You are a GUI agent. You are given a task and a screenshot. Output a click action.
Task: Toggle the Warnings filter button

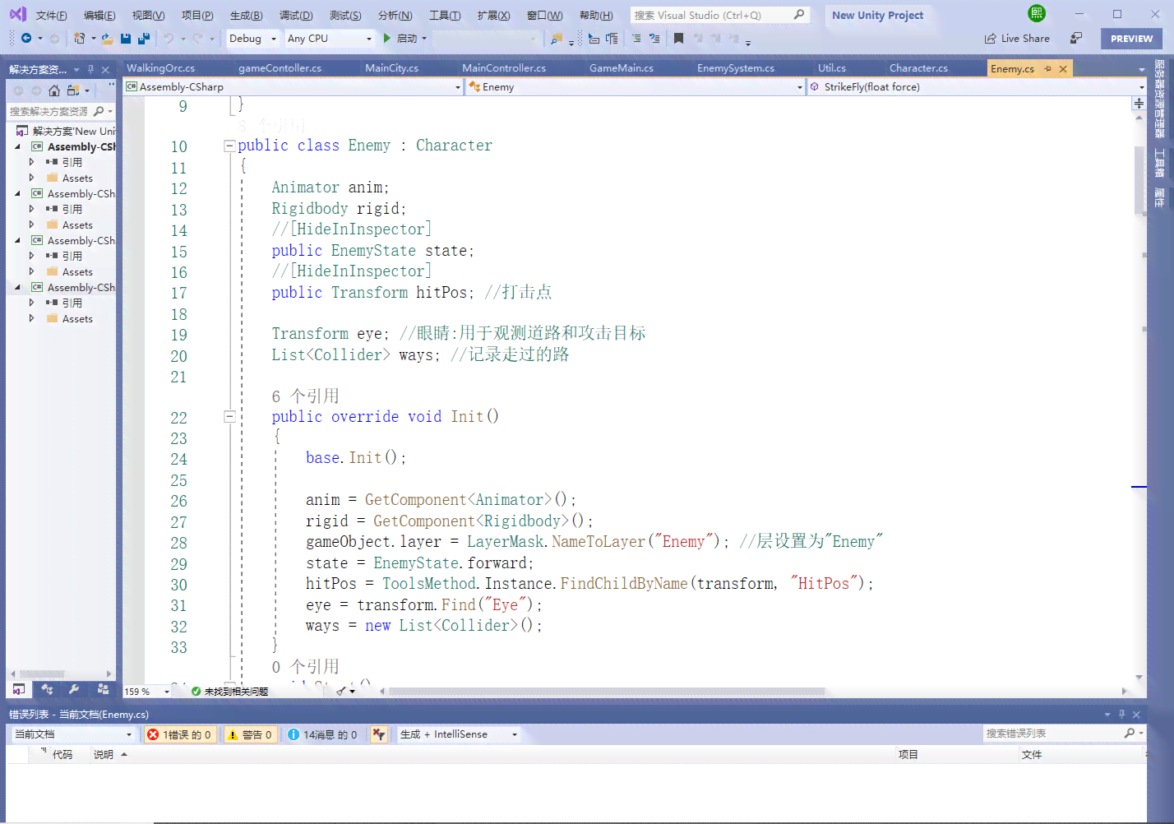(250, 734)
